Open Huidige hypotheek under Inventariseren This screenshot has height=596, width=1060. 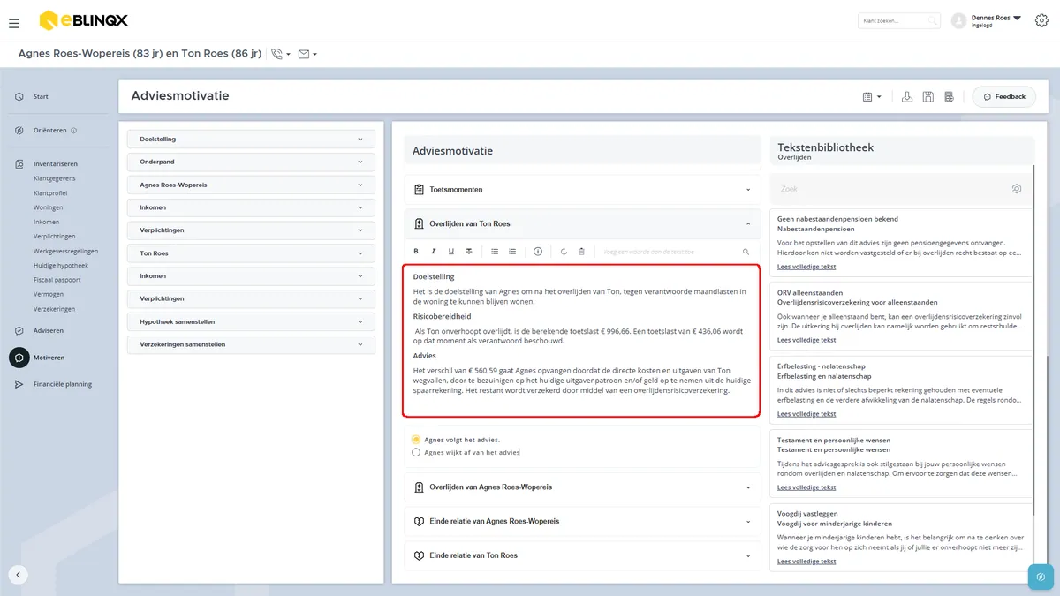pyautogui.click(x=61, y=265)
